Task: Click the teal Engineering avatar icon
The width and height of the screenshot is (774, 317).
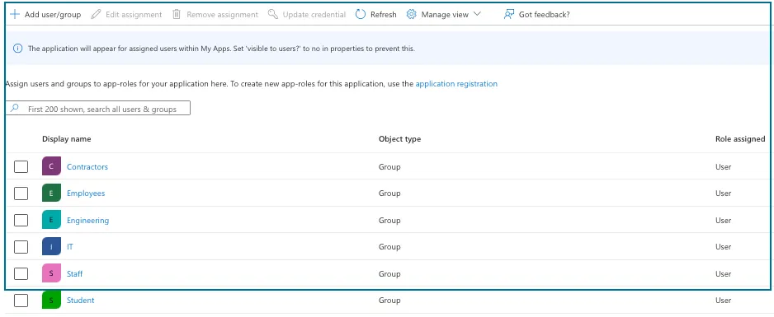Action: click(x=51, y=220)
